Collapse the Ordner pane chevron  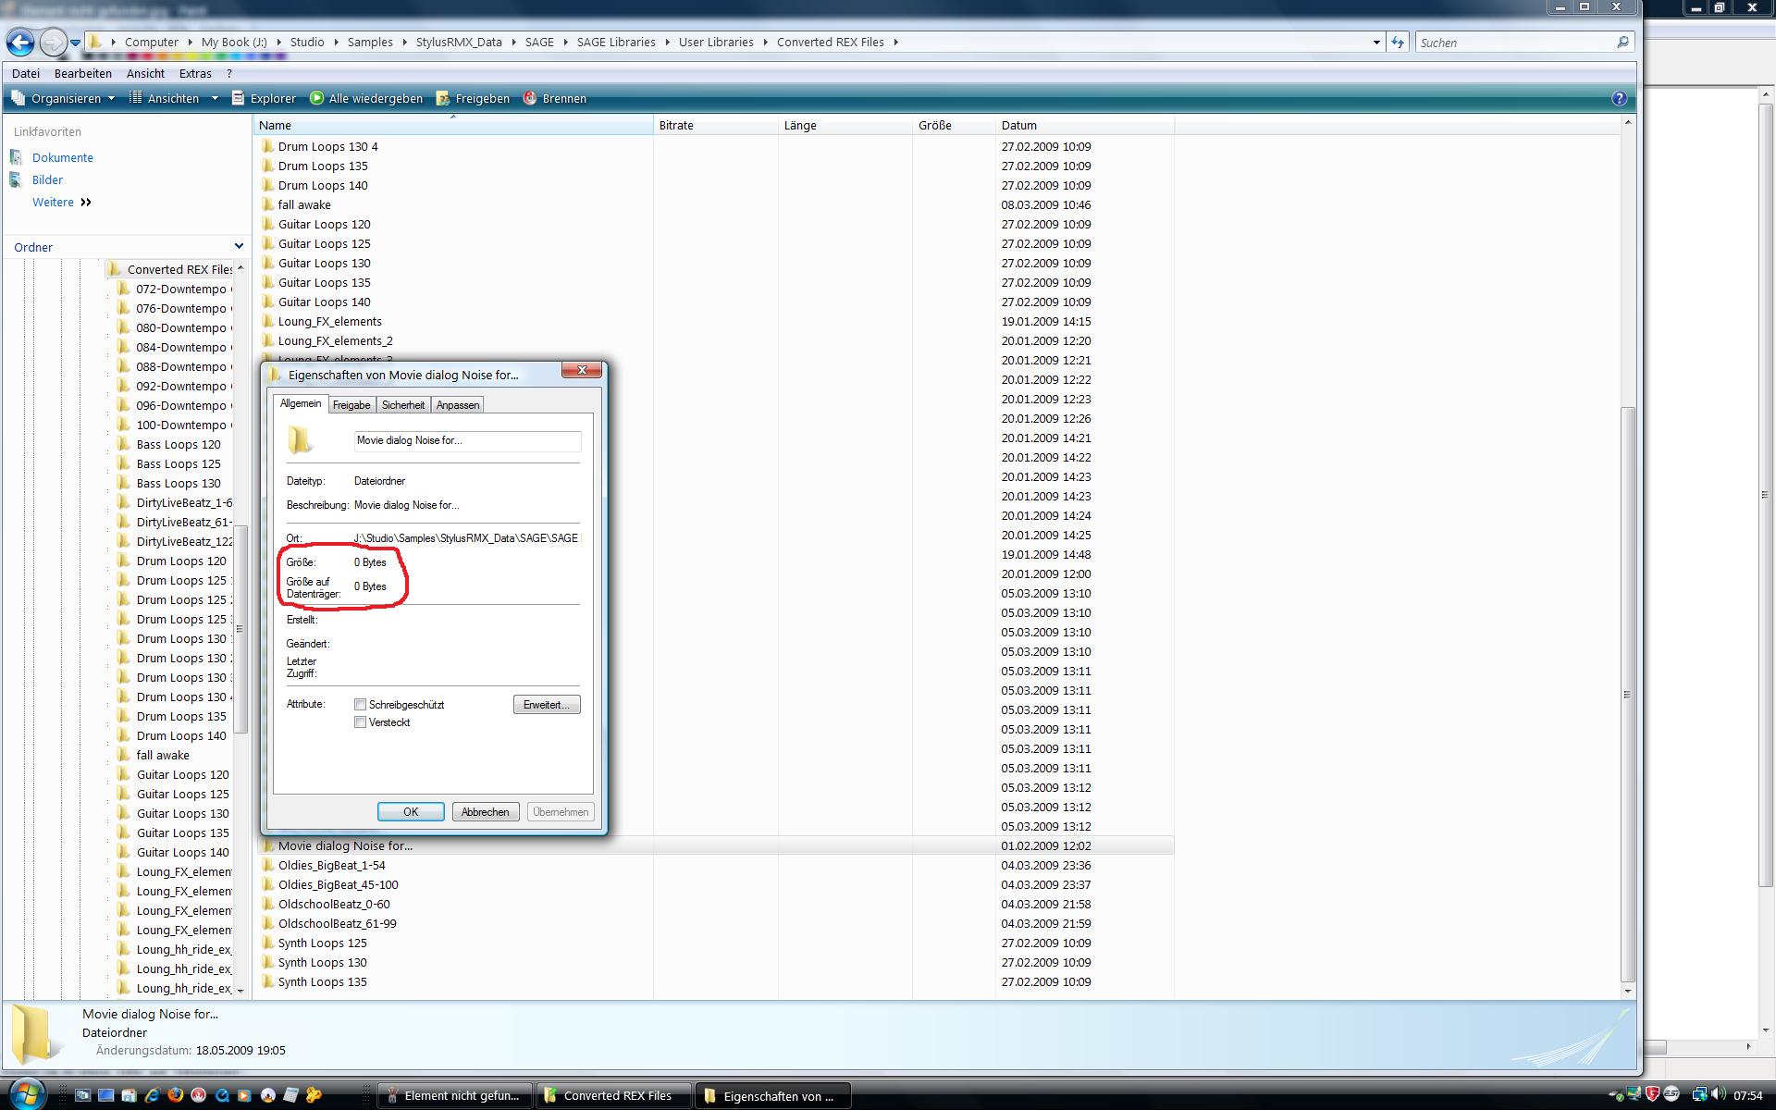coord(239,247)
